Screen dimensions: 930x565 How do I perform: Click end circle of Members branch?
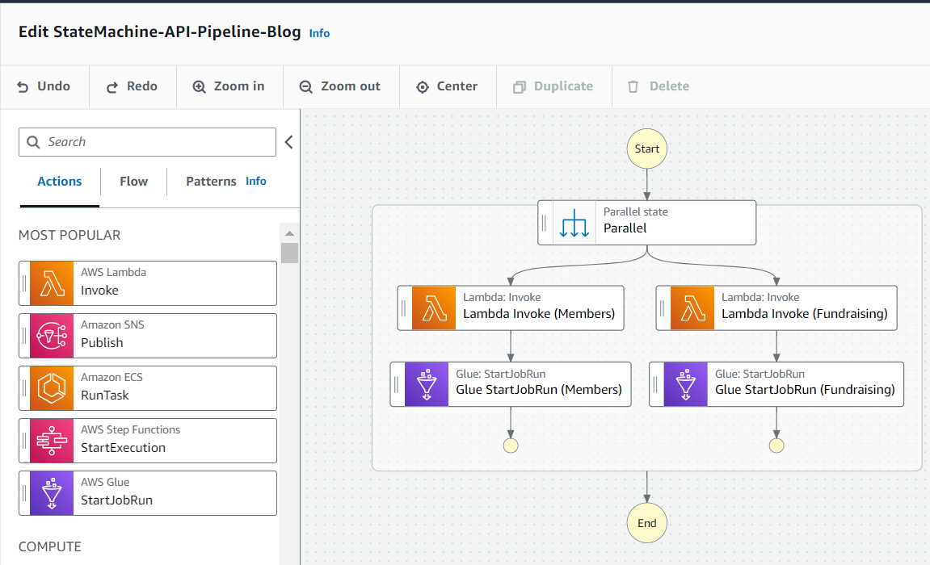point(511,446)
